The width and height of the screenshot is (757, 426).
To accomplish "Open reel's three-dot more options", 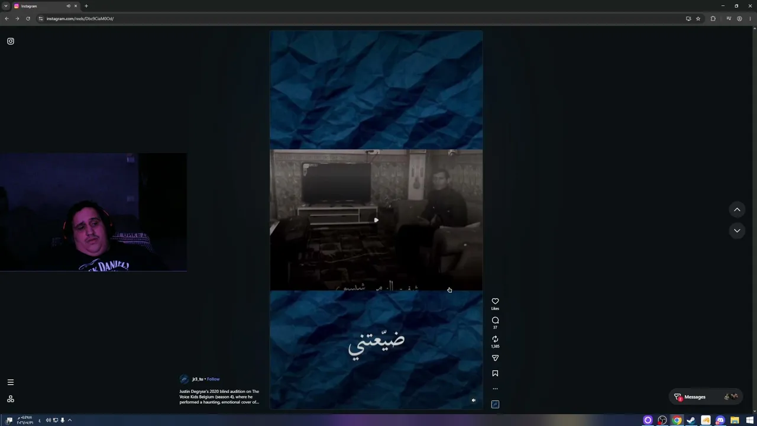I will pyautogui.click(x=495, y=389).
